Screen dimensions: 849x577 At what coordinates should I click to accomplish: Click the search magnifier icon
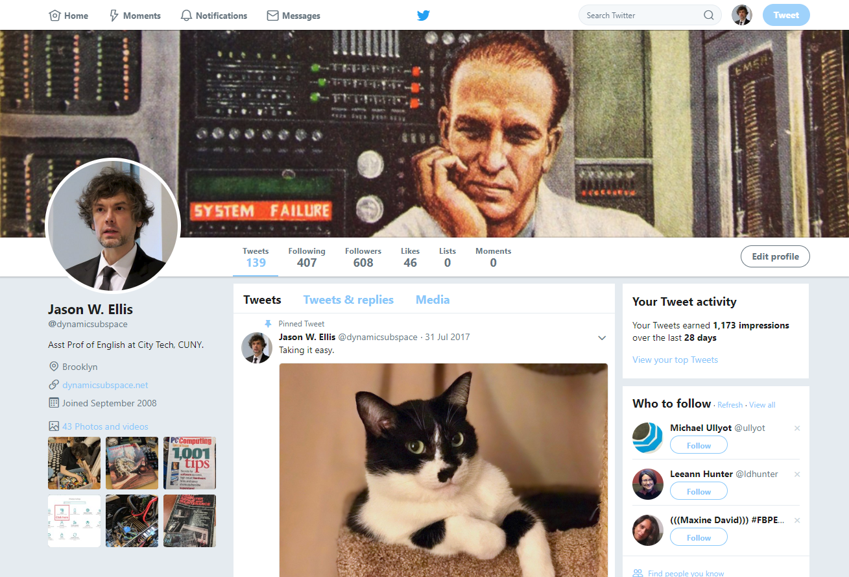709,15
